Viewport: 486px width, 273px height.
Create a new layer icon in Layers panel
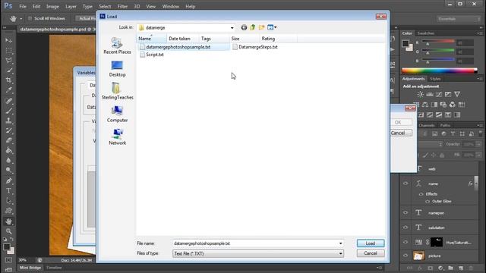(x=461, y=268)
